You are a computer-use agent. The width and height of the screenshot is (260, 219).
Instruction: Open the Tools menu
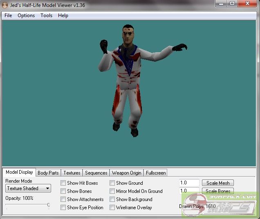(x=47, y=15)
